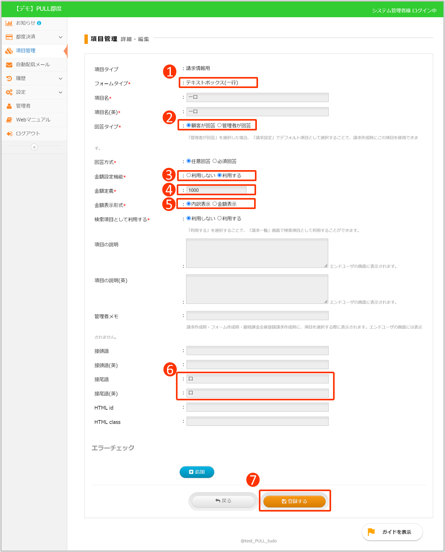The height and width of the screenshot is (552, 445).
Task: Expand the 設定 submenu arrow
Action: click(60, 92)
